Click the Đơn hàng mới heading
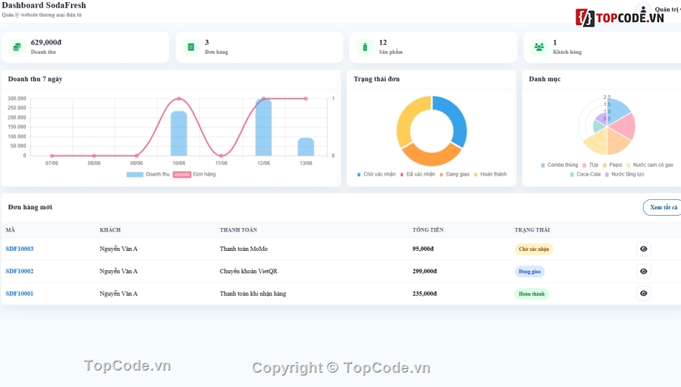Image resolution: width=681 pixels, height=387 pixels. tap(30, 207)
